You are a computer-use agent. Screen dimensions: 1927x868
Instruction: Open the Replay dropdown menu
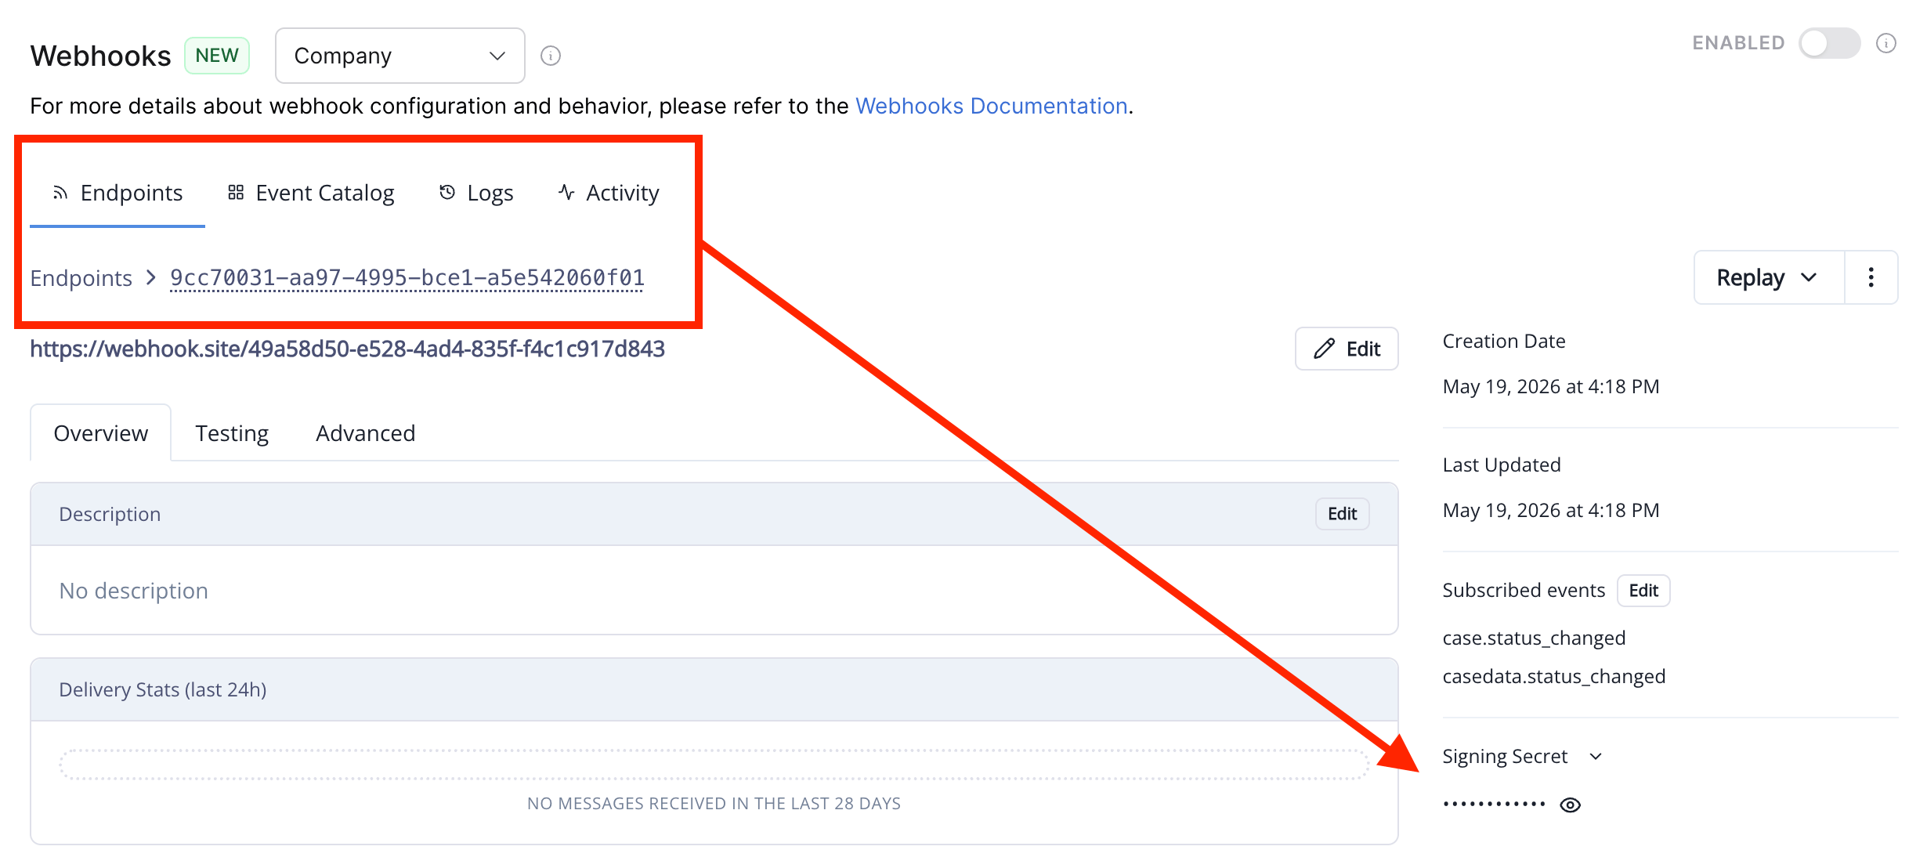tap(1768, 277)
